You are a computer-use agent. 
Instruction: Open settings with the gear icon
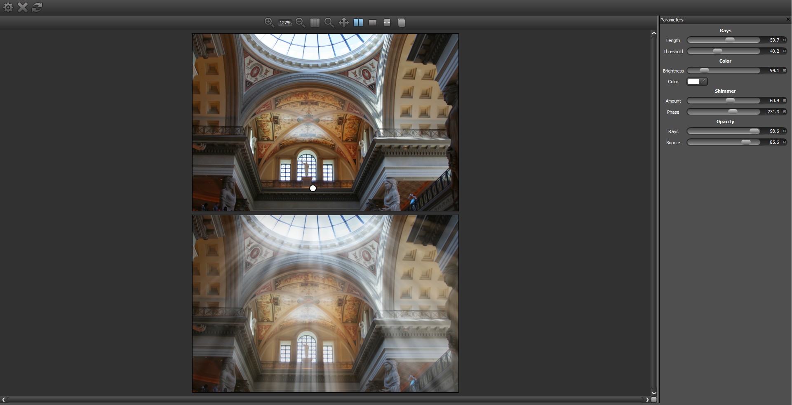(8, 7)
